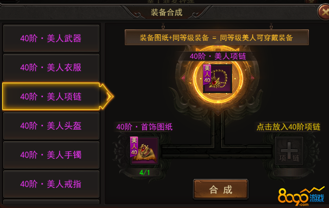The height and width of the screenshot is (208, 329).
Task: Click the left pink arrow beside necklace
Action: click(183, 78)
